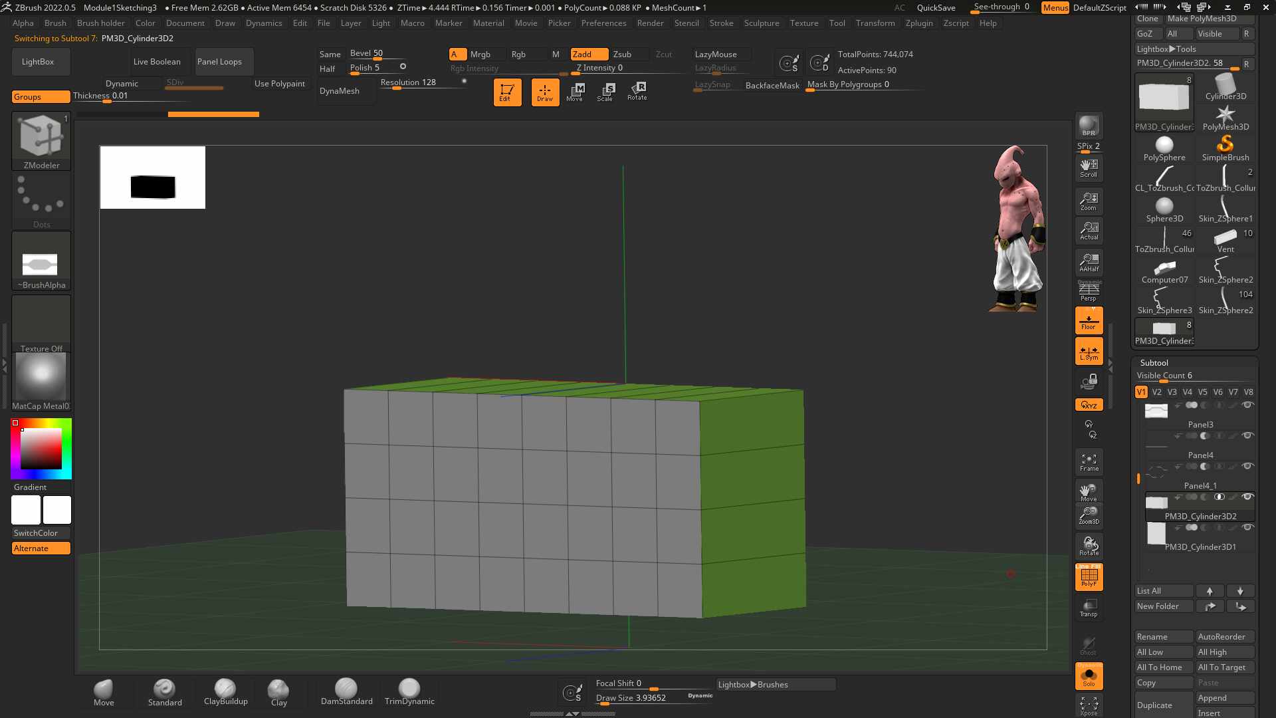The height and width of the screenshot is (718, 1276).
Task: Open the Preferences menu
Action: click(x=603, y=23)
